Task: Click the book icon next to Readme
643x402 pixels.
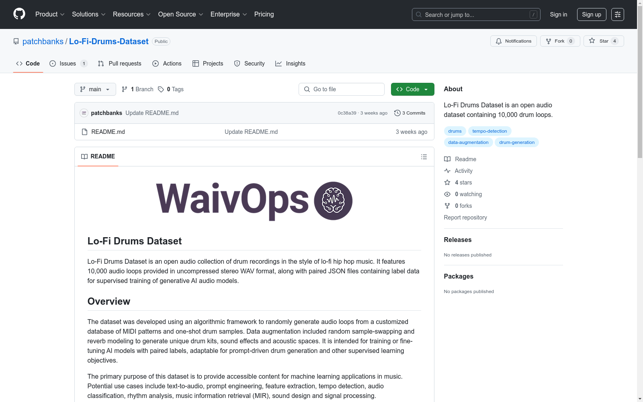Action: click(447, 159)
